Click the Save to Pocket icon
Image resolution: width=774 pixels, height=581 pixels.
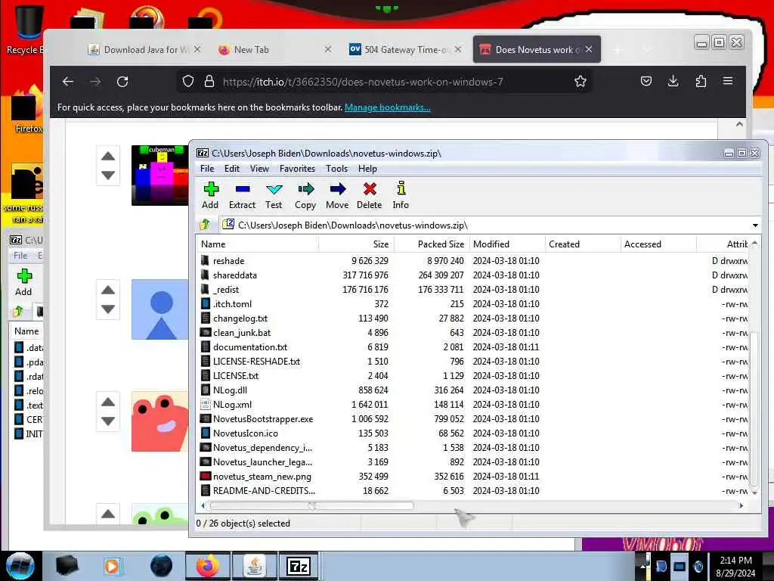[x=646, y=81]
